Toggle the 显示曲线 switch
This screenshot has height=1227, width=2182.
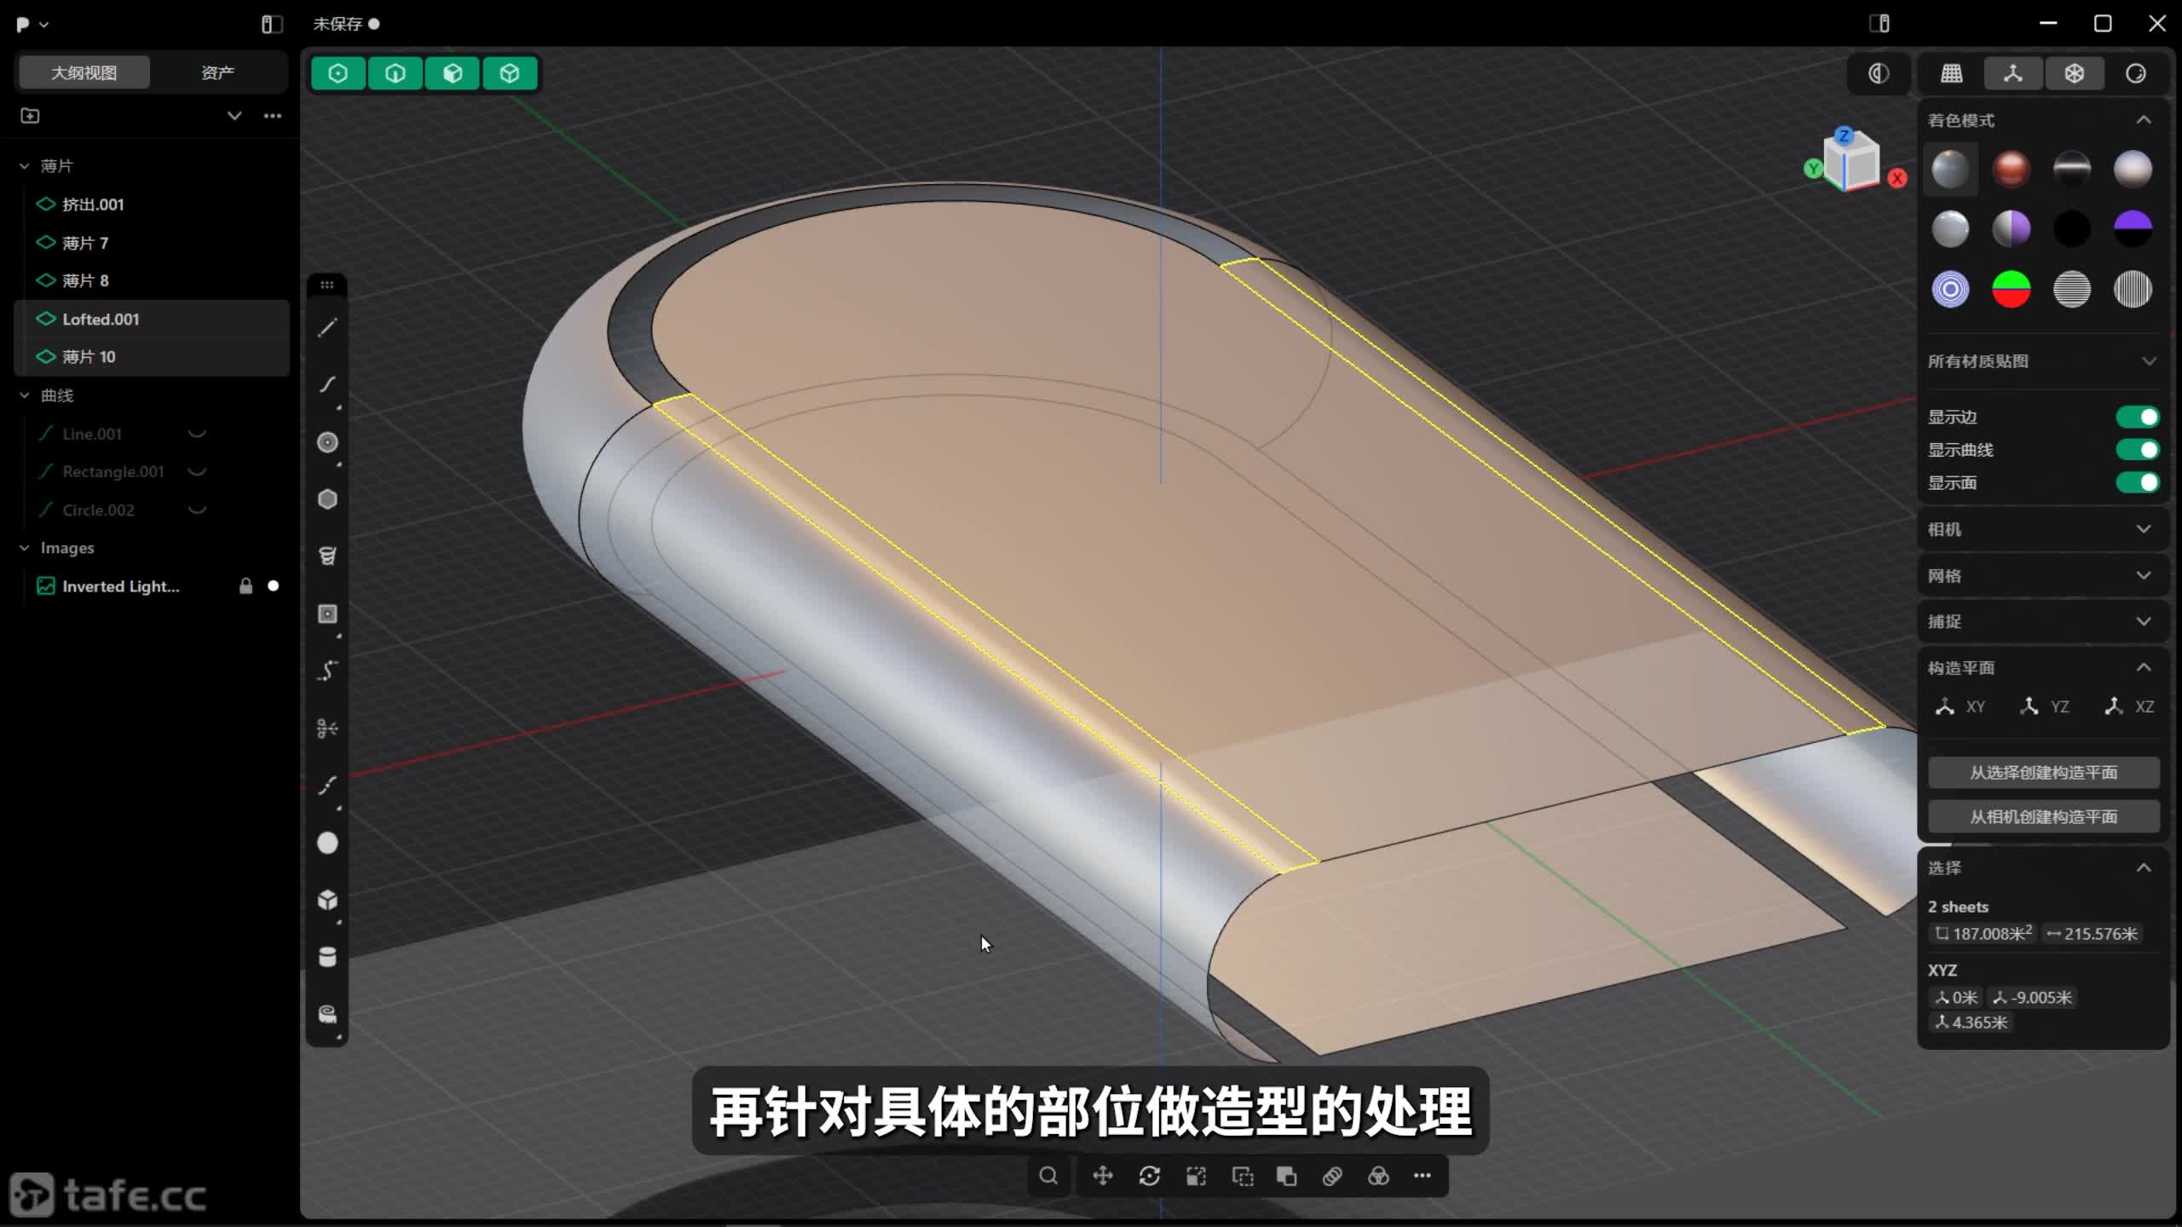coord(2137,450)
